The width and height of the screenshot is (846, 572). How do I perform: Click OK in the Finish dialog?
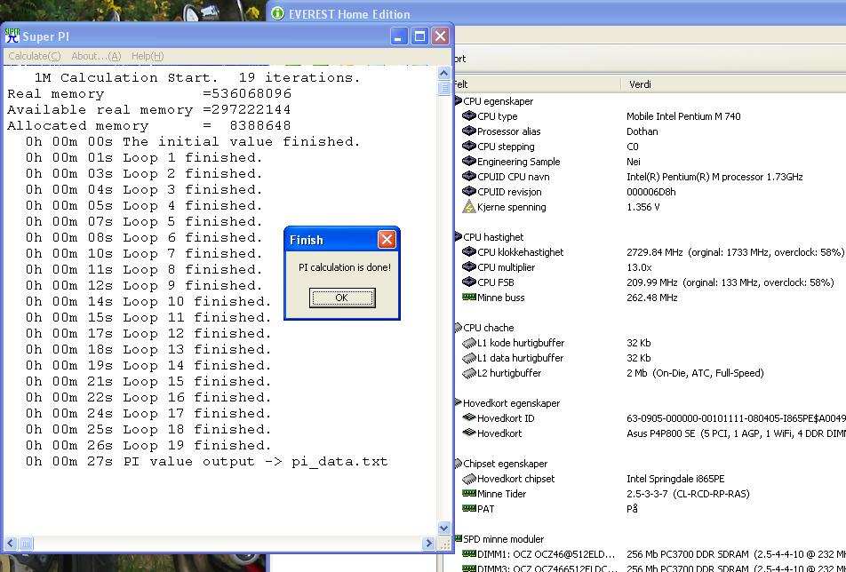(342, 298)
